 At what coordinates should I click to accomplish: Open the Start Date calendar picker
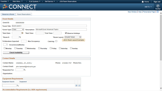22,33
